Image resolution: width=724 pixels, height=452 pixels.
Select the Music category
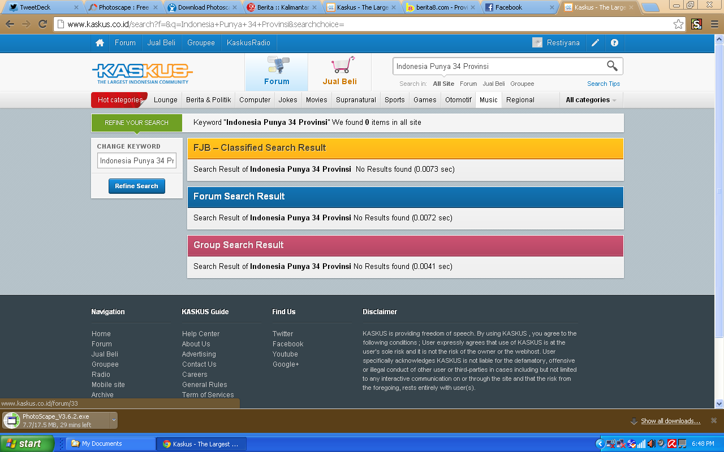489,100
